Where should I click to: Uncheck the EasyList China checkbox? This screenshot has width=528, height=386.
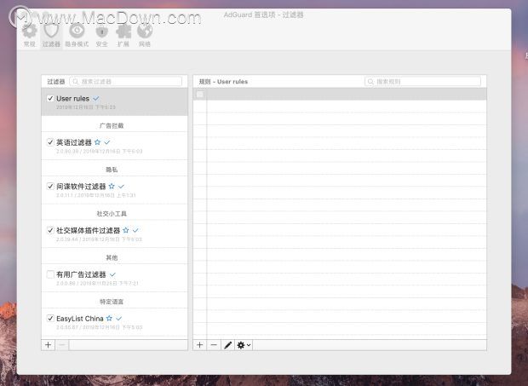tap(50, 319)
